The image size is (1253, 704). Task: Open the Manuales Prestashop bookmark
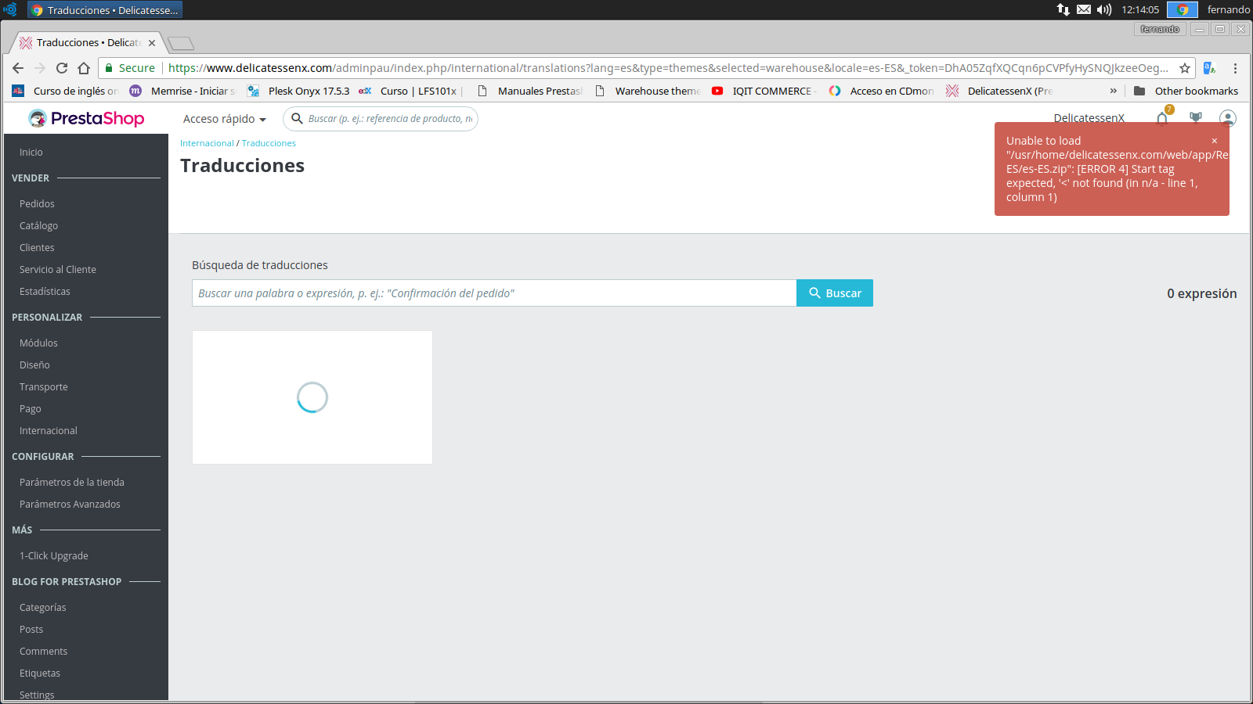click(529, 91)
